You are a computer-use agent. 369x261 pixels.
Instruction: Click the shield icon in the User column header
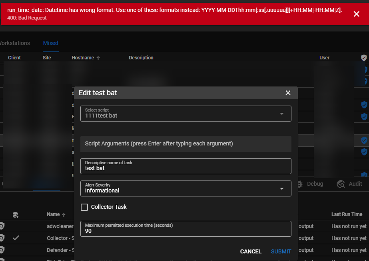363,57
